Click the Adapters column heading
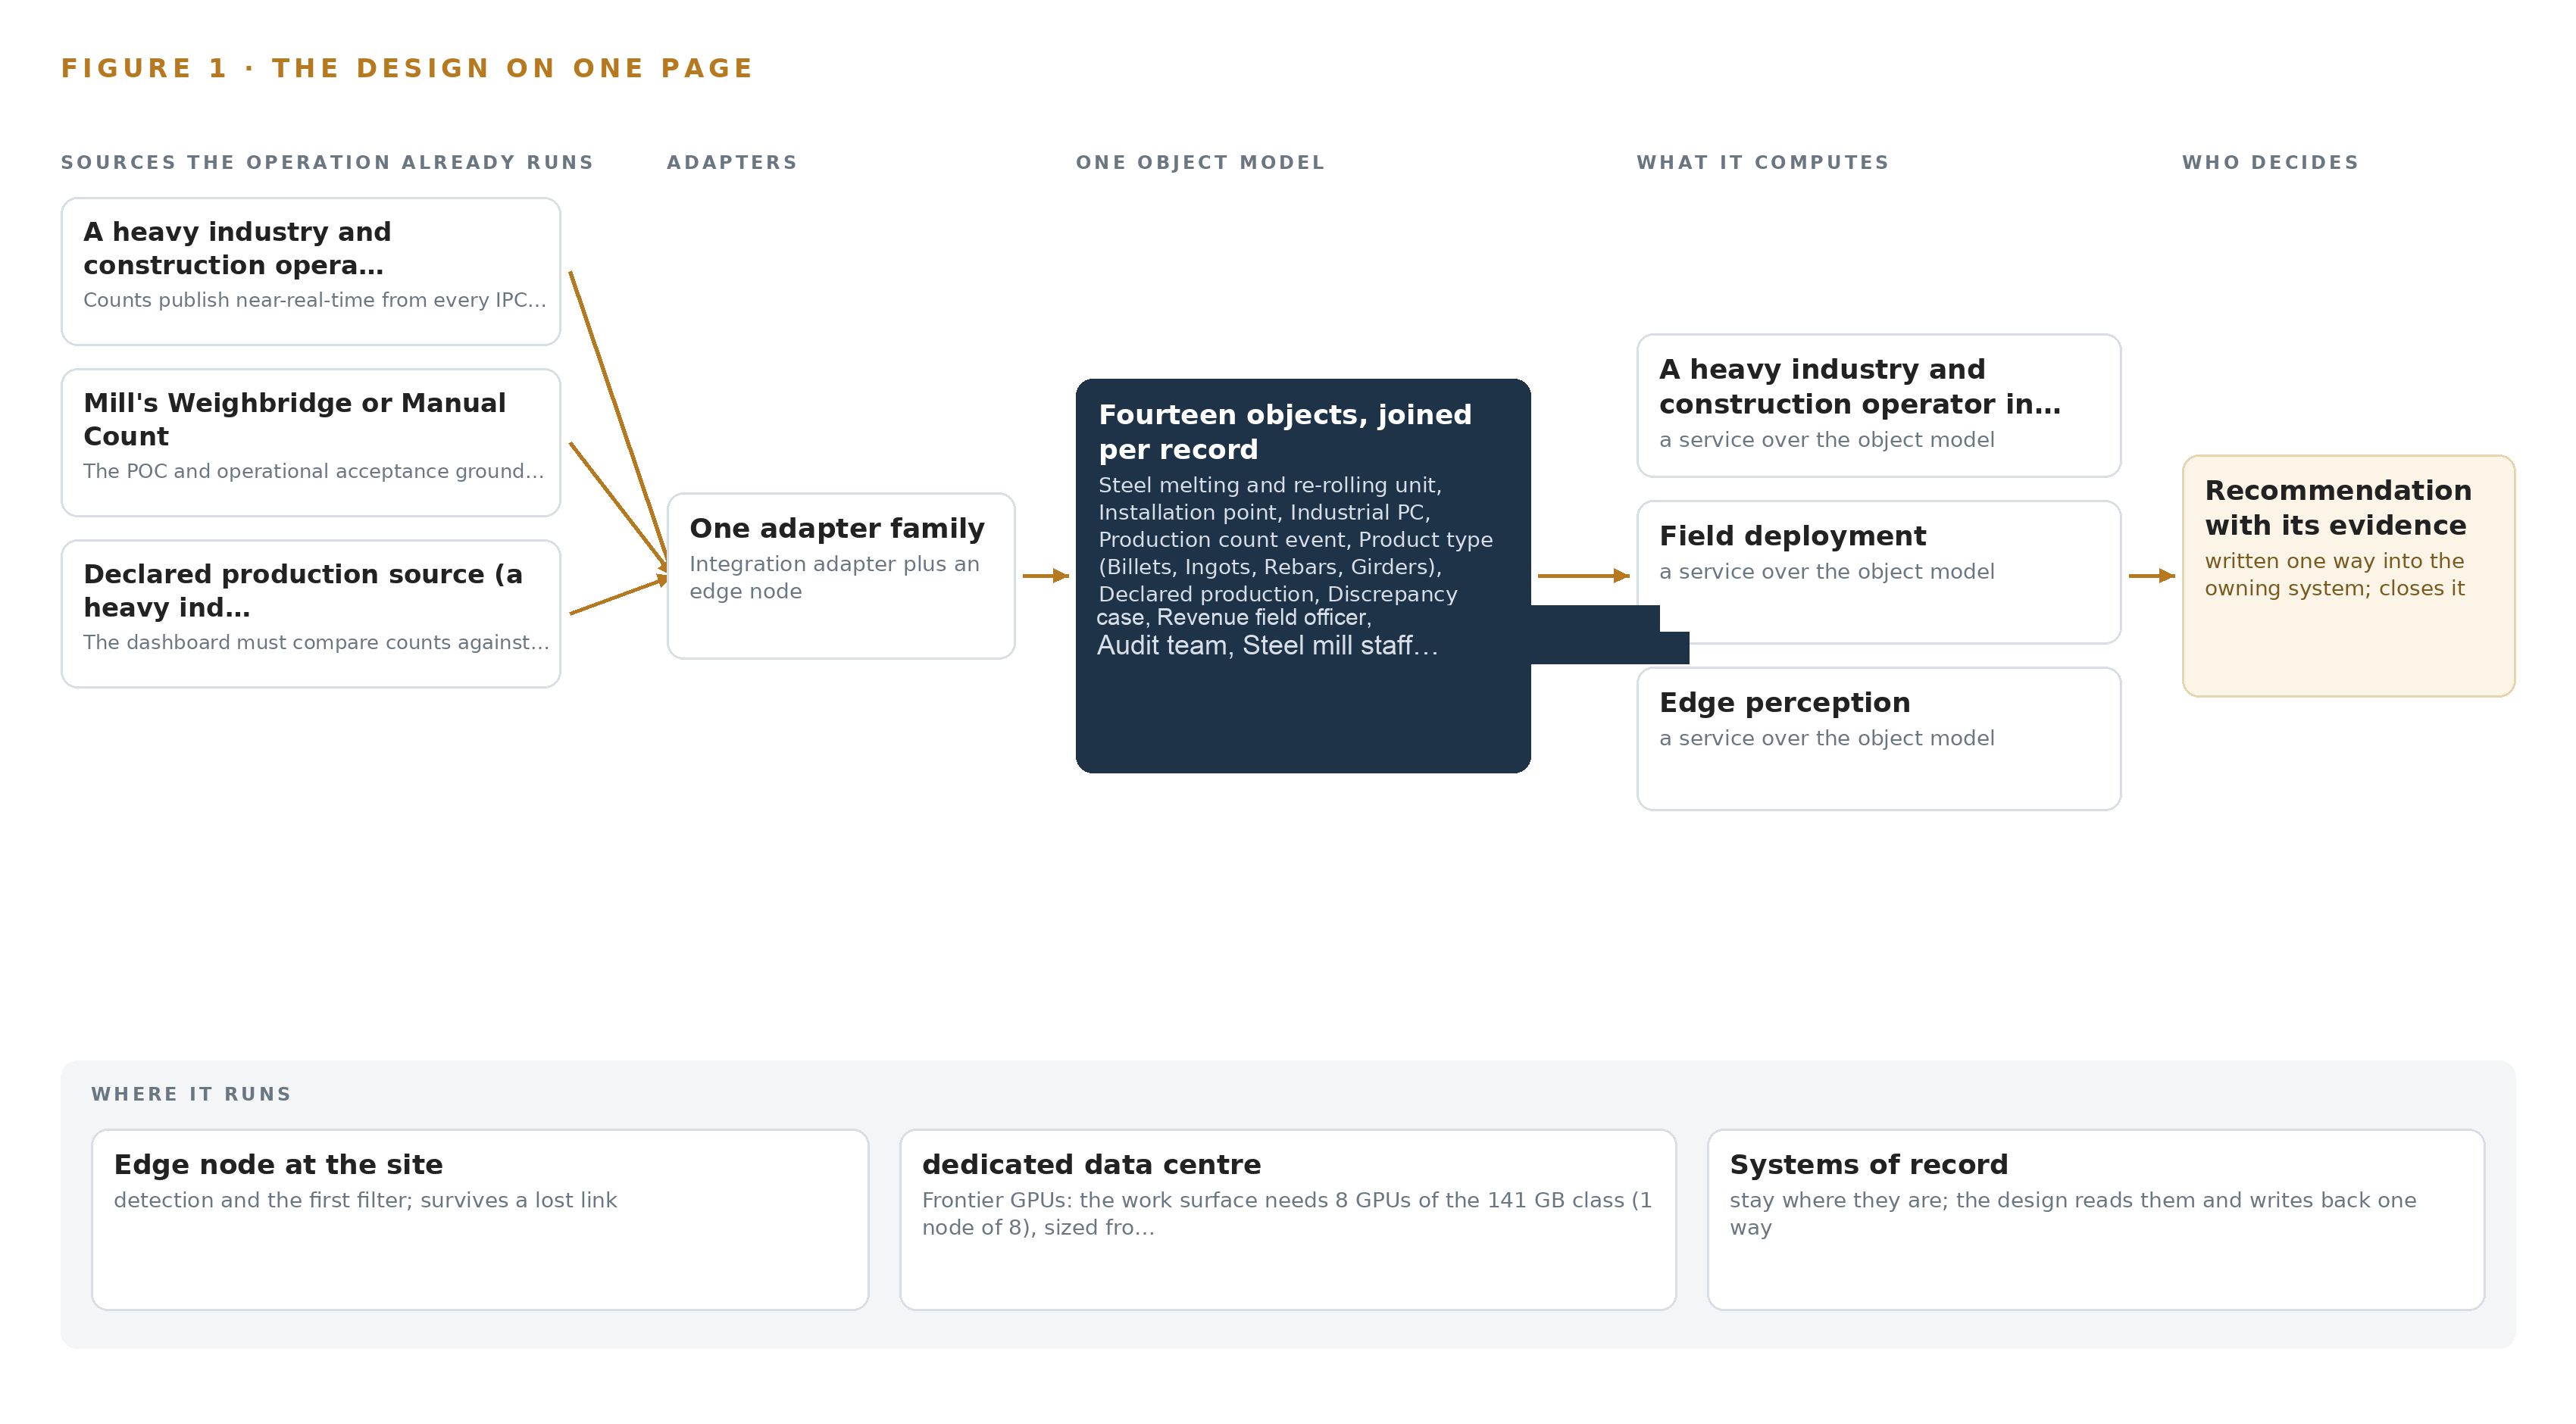Screen dimensions: 2576x1424 click(732, 162)
